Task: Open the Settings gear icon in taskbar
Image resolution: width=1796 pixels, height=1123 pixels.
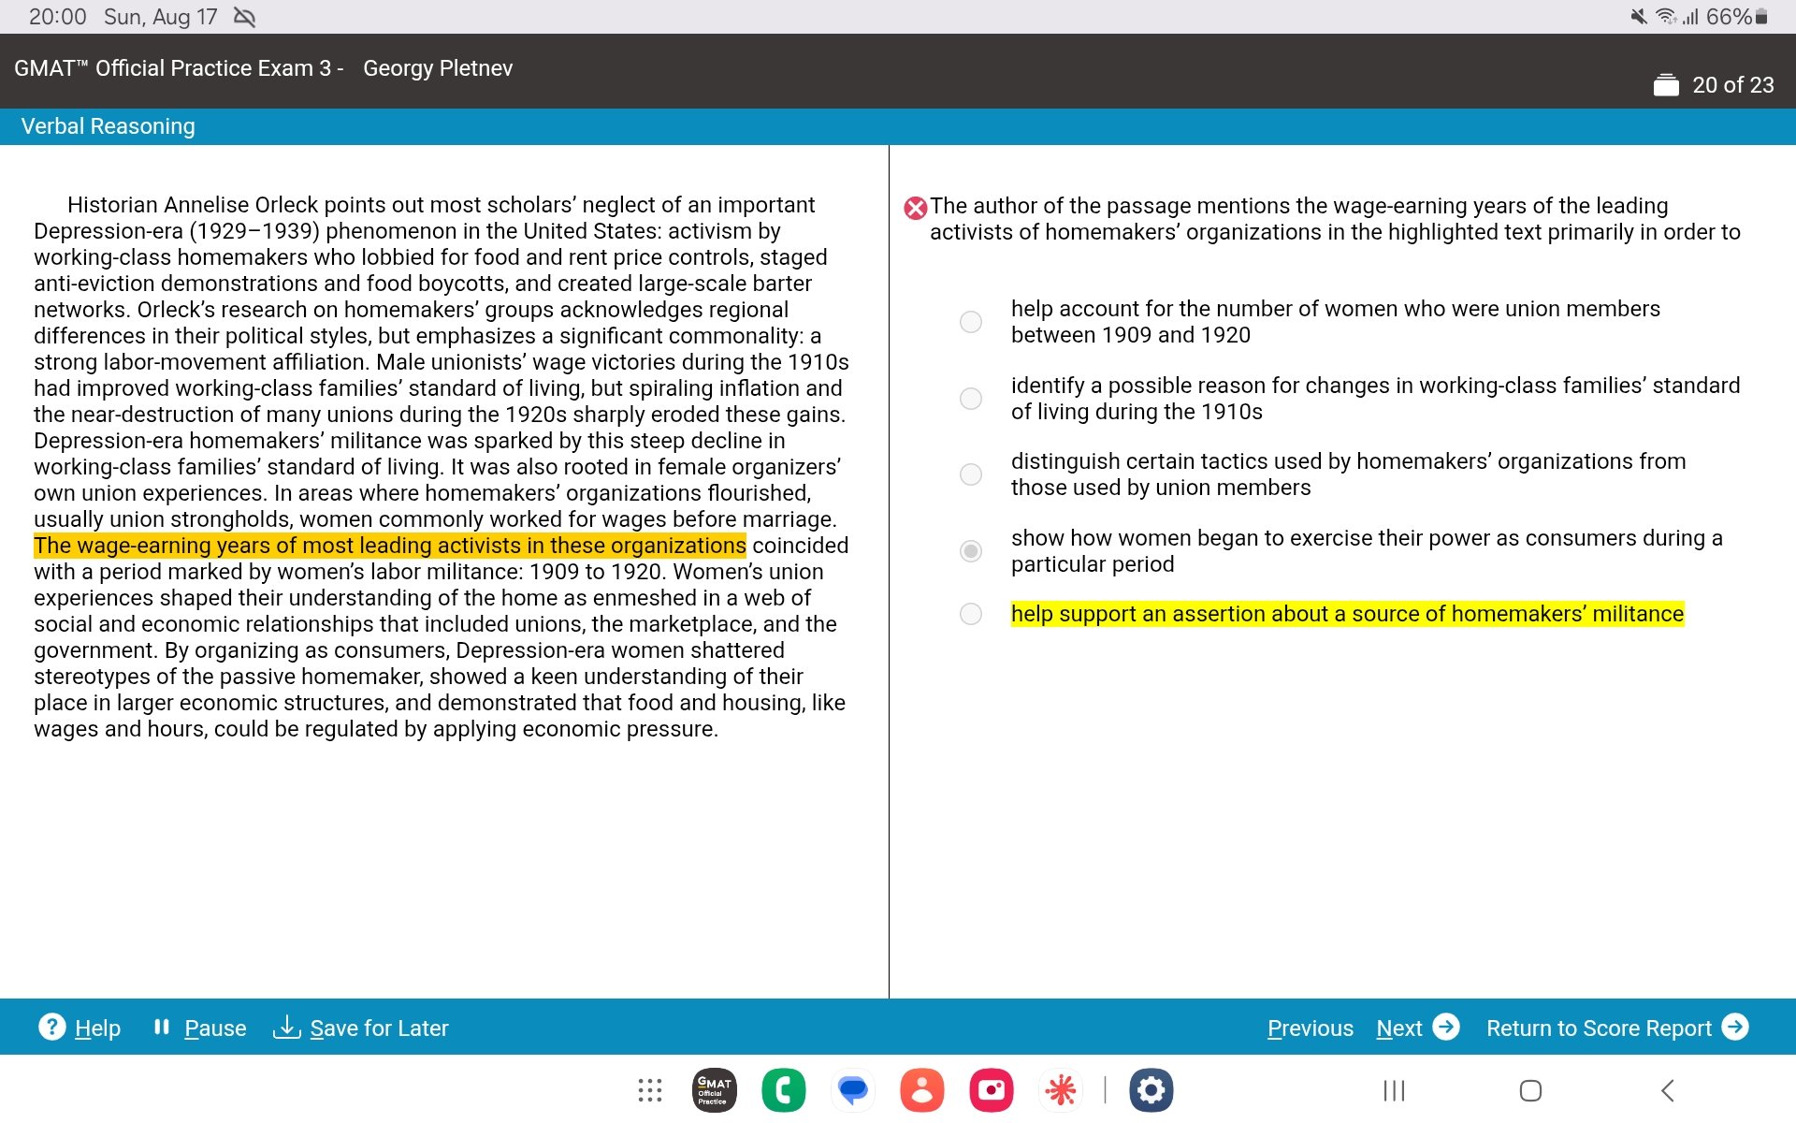Action: click(x=1151, y=1089)
